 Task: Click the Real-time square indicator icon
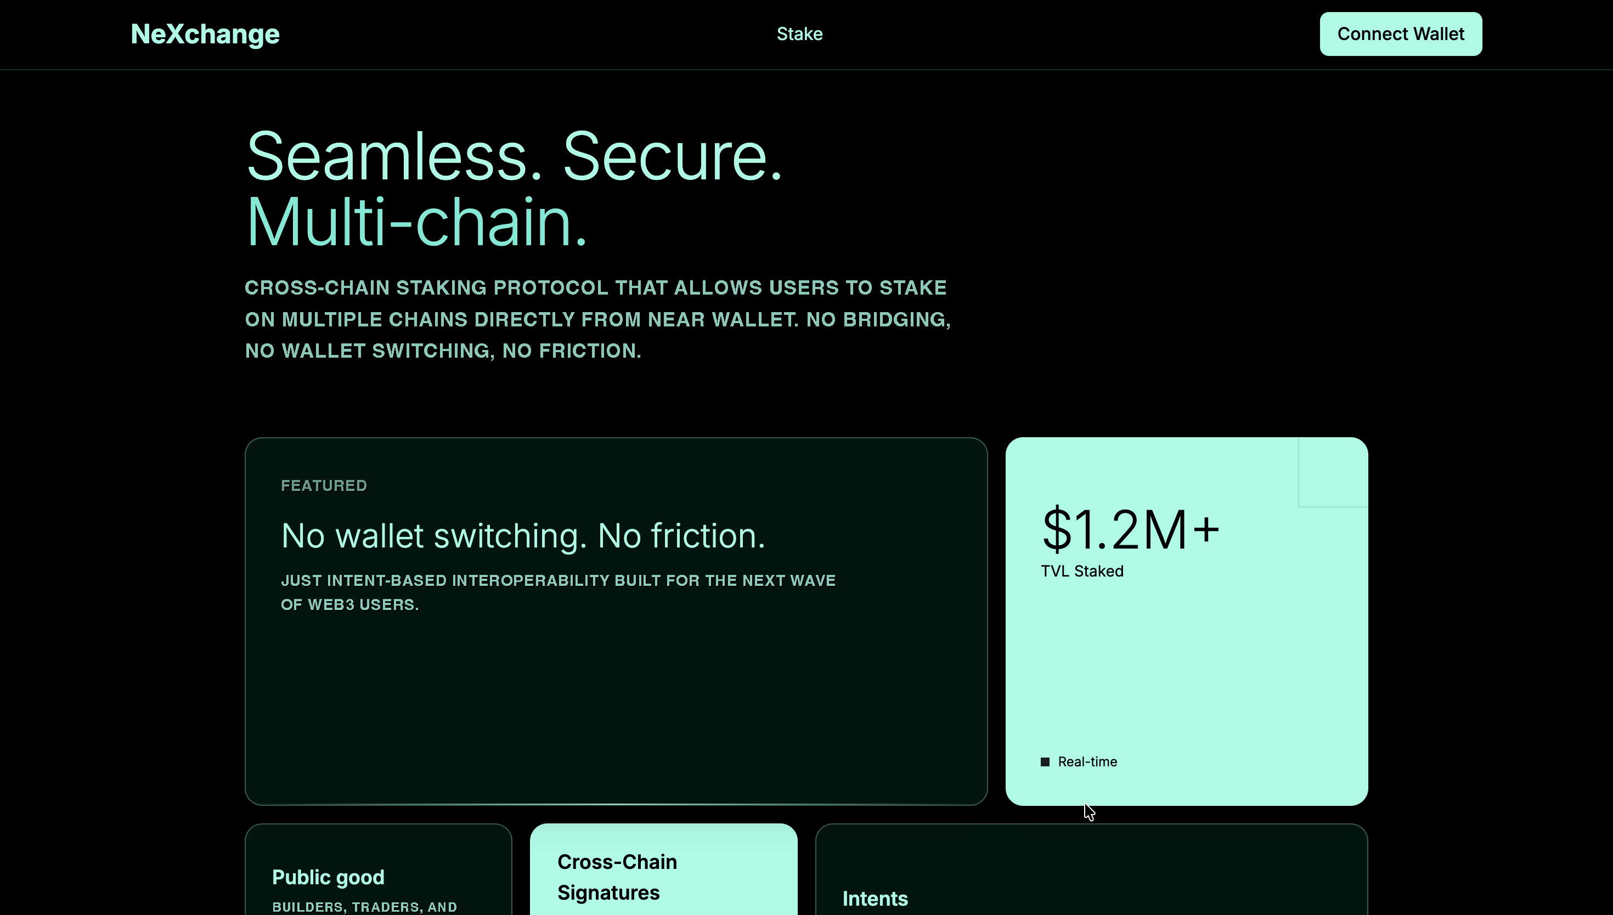pyautogui.click(x=1045, y=761)
